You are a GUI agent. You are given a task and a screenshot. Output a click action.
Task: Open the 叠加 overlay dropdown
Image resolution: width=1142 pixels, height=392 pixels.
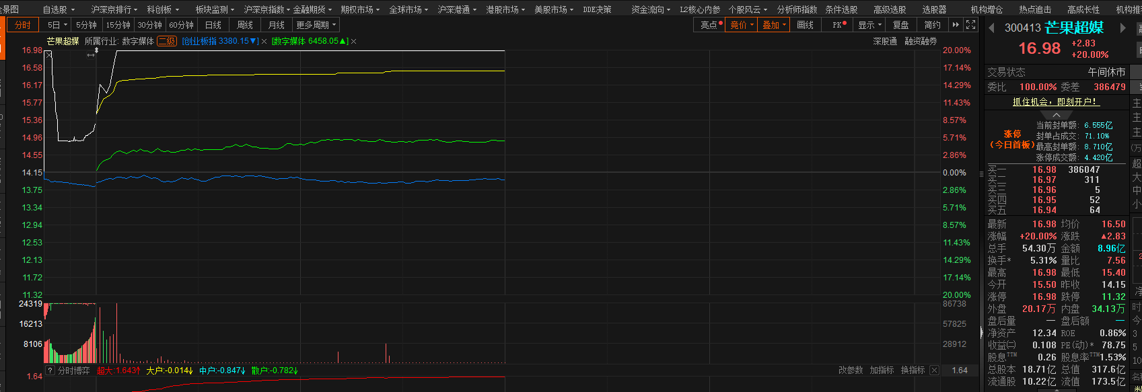[774, 25]
